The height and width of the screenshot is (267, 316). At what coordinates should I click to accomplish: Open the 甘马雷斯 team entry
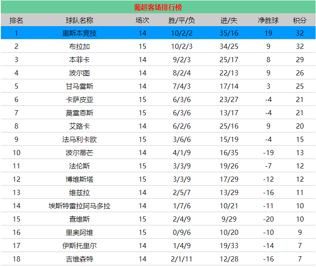click(79, 86)
